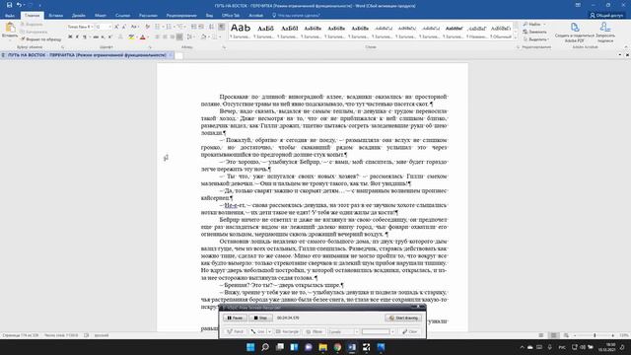Screen dimensions: 631x355
Task: Open the font name dropdown
Action: (92, 27)
